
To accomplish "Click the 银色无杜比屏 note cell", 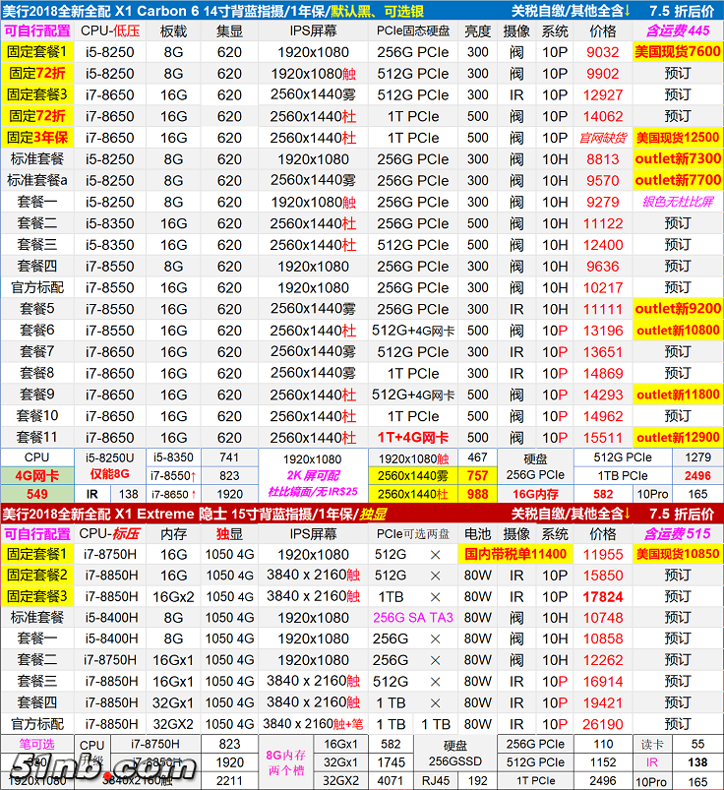I will pyautogui.click(x=677, y=202).
